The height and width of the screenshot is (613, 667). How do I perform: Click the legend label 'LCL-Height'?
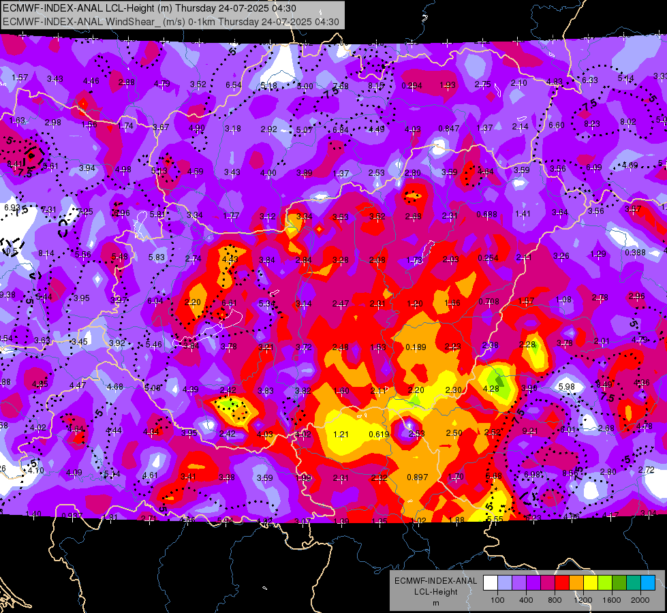click(x=436, y=592)
